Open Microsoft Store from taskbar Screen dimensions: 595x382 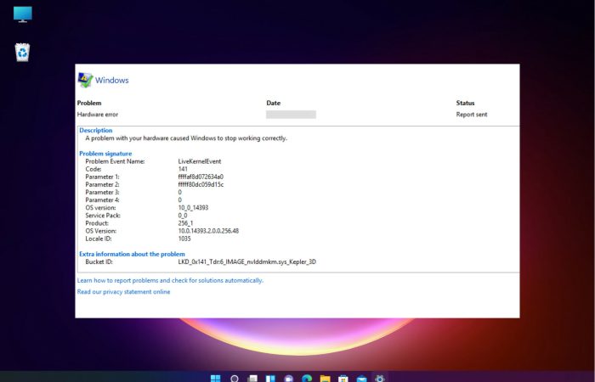[343, 379]
